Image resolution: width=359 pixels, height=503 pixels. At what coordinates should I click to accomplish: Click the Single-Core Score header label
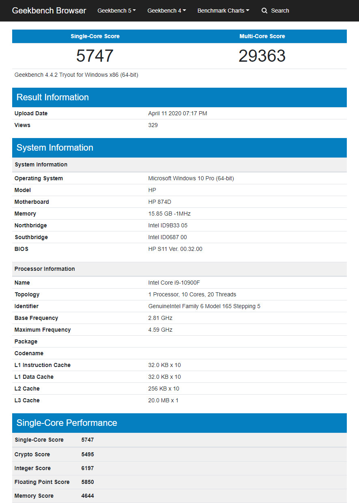[95, 36]
